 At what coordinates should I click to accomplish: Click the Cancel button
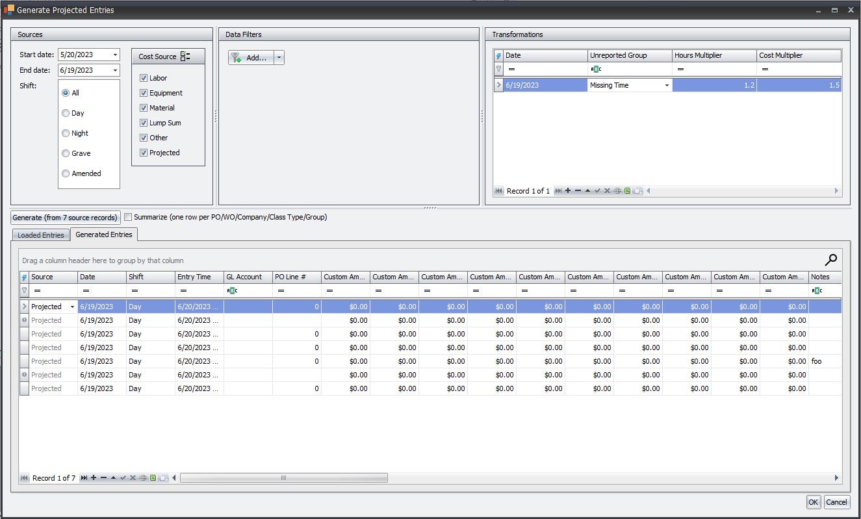pyautogui.click(x=836, y=501)
